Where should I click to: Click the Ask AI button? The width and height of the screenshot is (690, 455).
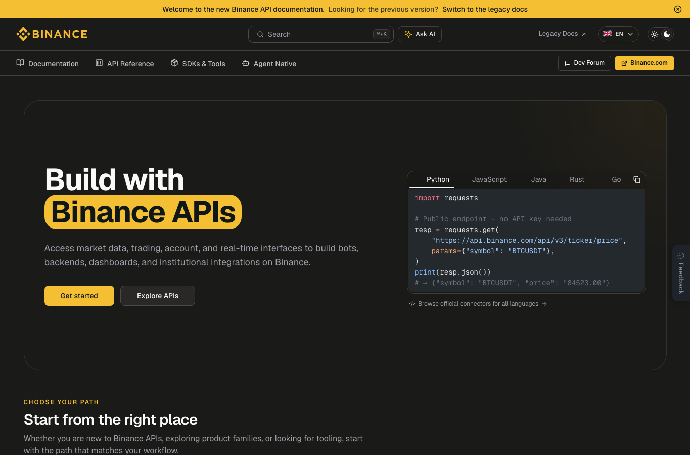coord(420,34)
